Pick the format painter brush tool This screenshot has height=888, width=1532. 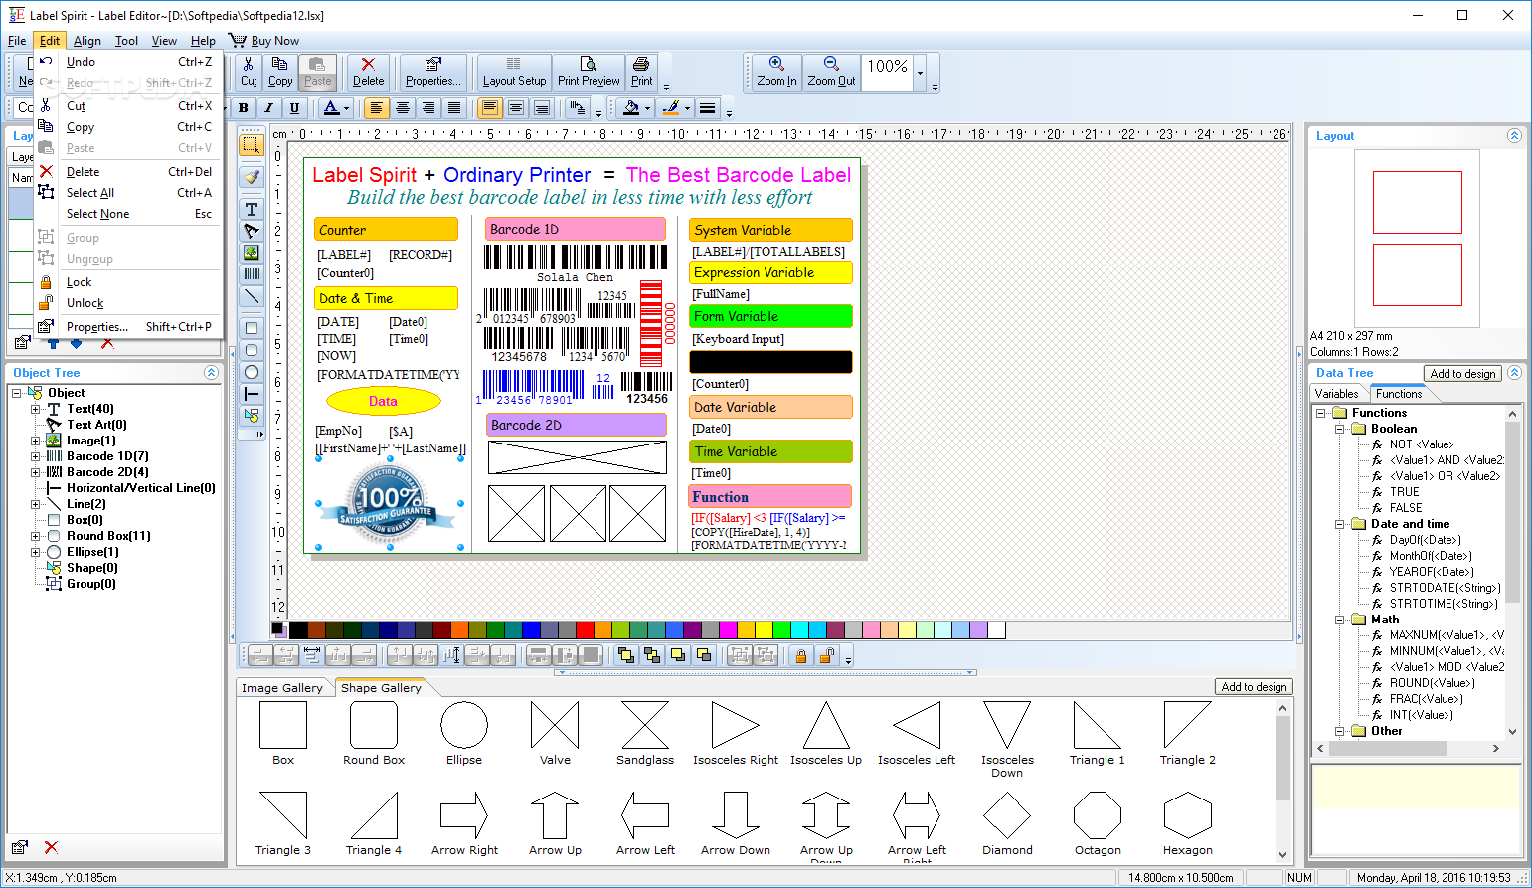coord(252,177)
